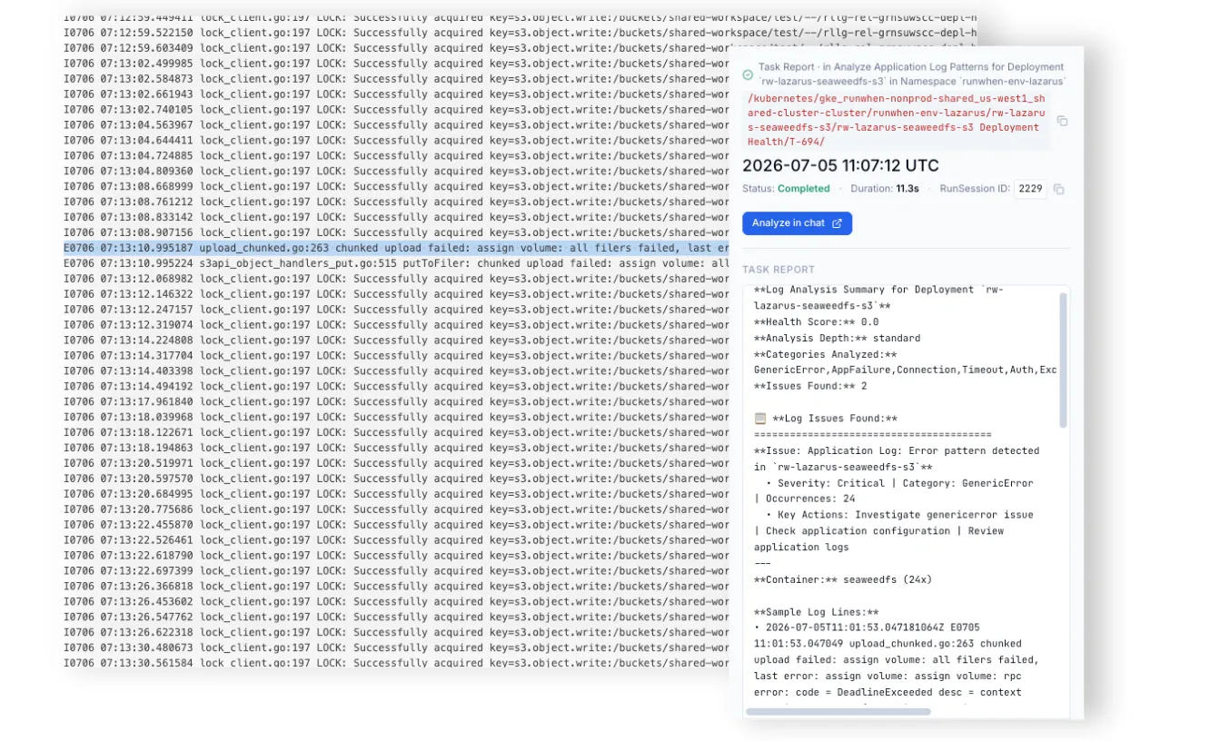Select log line with timestamp 07:13:04.563967
1210x741 pixels.
pyautogui.click(x=396, y=125)
